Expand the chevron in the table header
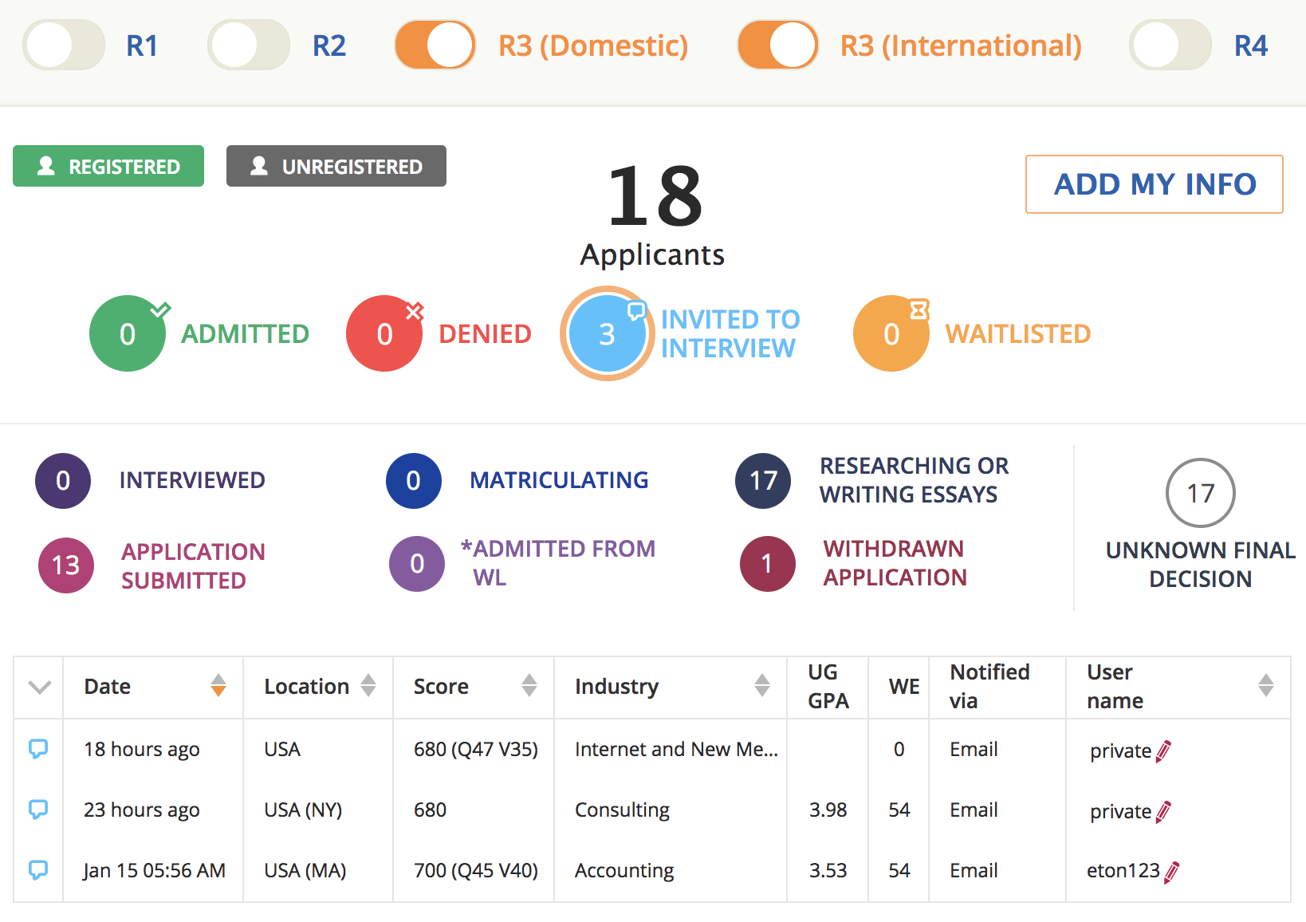 pos(39,687)
